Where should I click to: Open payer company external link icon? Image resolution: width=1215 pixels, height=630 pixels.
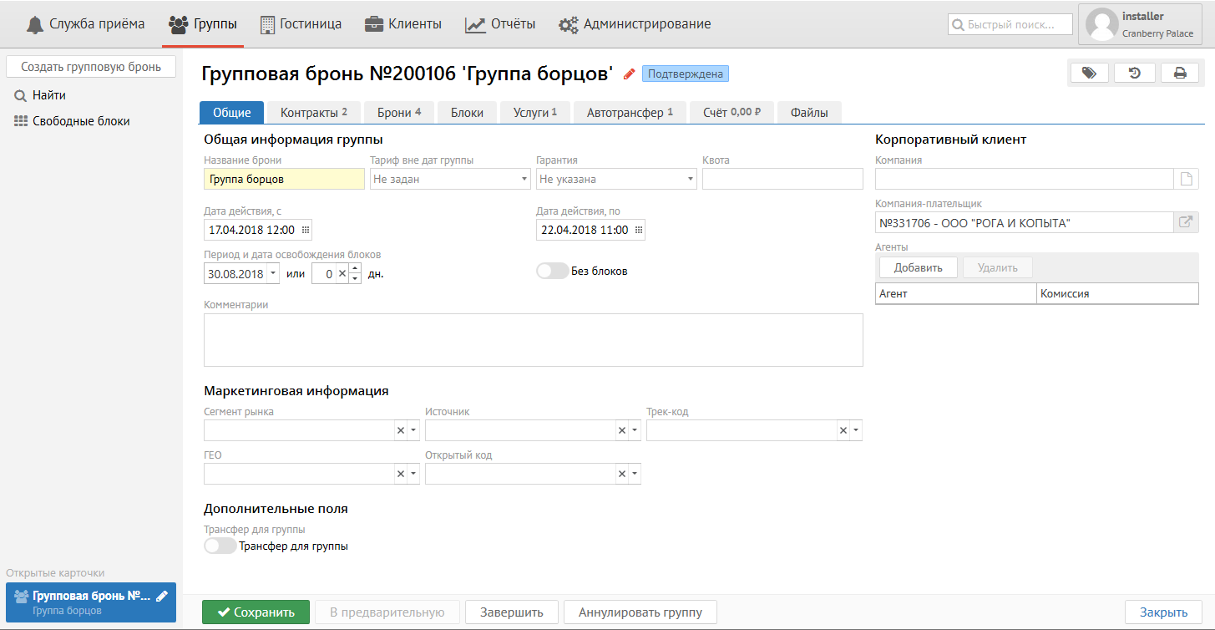1186,222
